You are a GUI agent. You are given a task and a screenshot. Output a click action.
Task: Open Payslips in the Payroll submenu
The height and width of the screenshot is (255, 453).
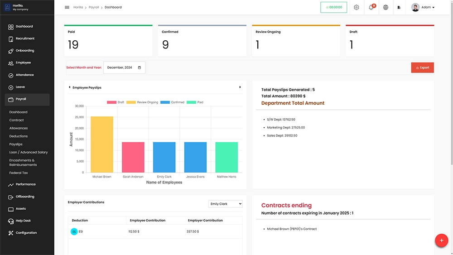pos(16,144)
